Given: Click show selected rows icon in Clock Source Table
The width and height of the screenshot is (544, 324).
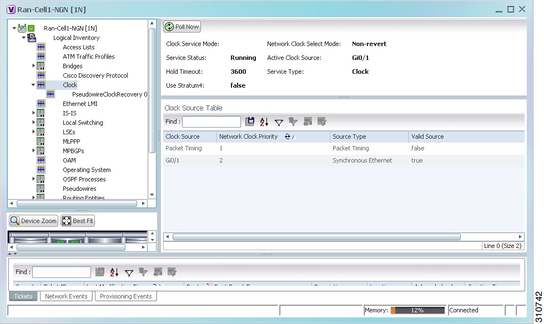Looking at the screenshot, I should (322, 121).
